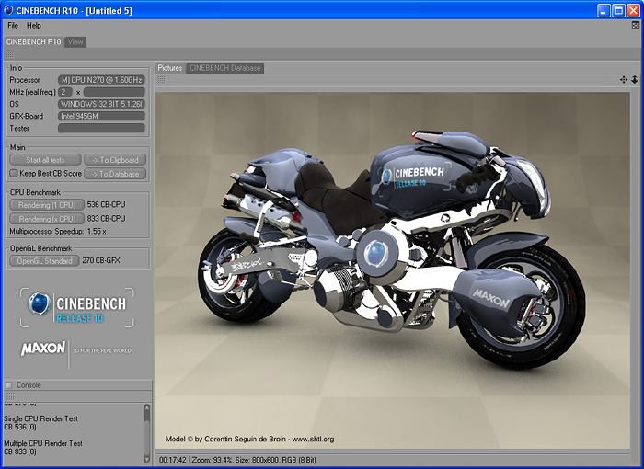Click the console scrollbar up arrow
Viewport: 644px width, 469px height.
[146, 407]
